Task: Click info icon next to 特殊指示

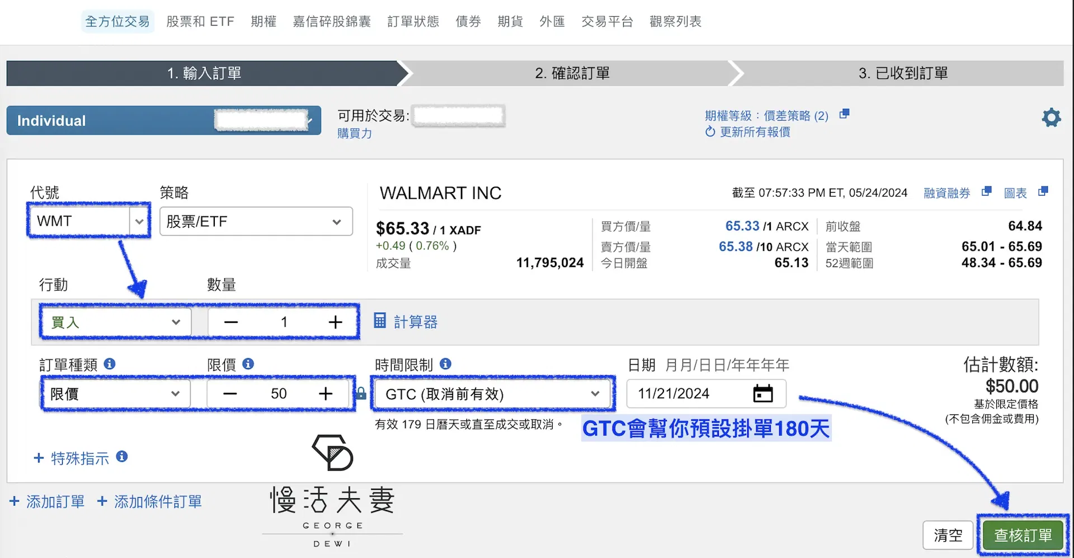Action: pos(122,457)
